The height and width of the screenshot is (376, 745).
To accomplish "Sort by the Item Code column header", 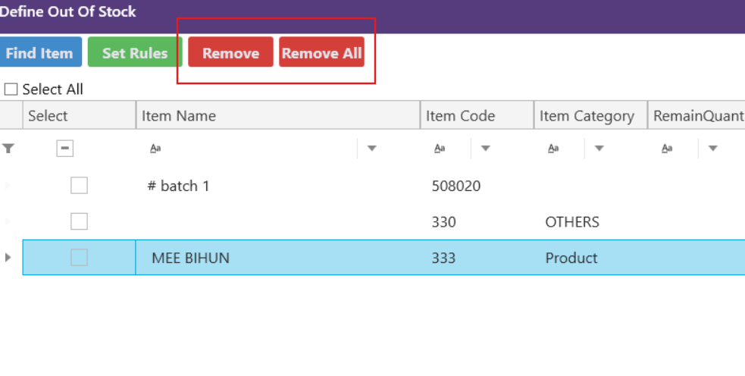I will [x=477, y=116].
